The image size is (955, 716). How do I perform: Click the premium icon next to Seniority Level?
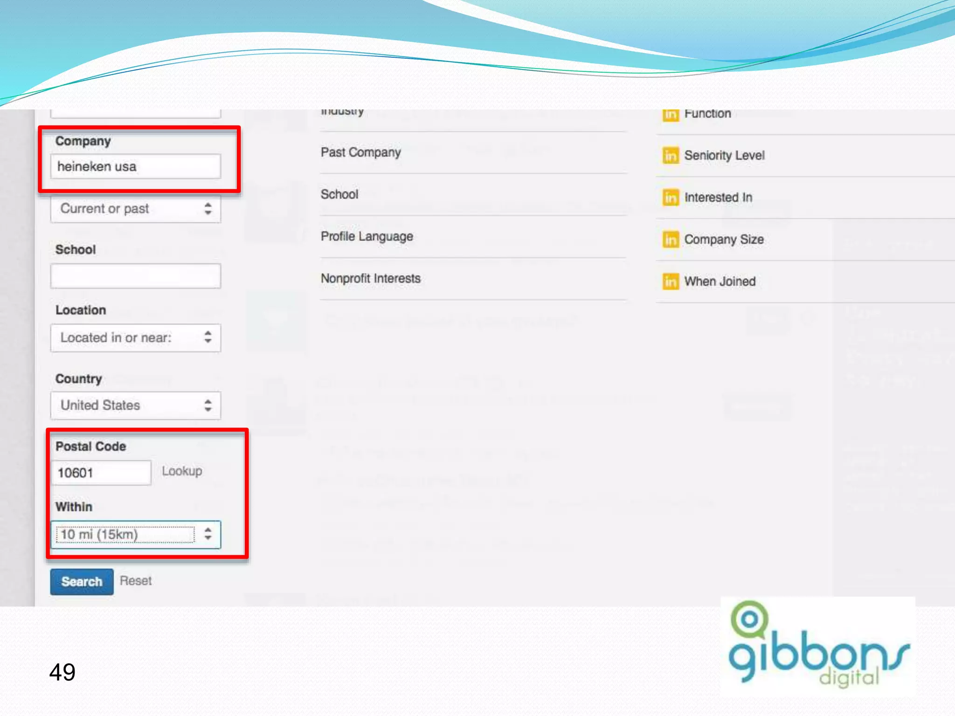[x=671, y=155]
